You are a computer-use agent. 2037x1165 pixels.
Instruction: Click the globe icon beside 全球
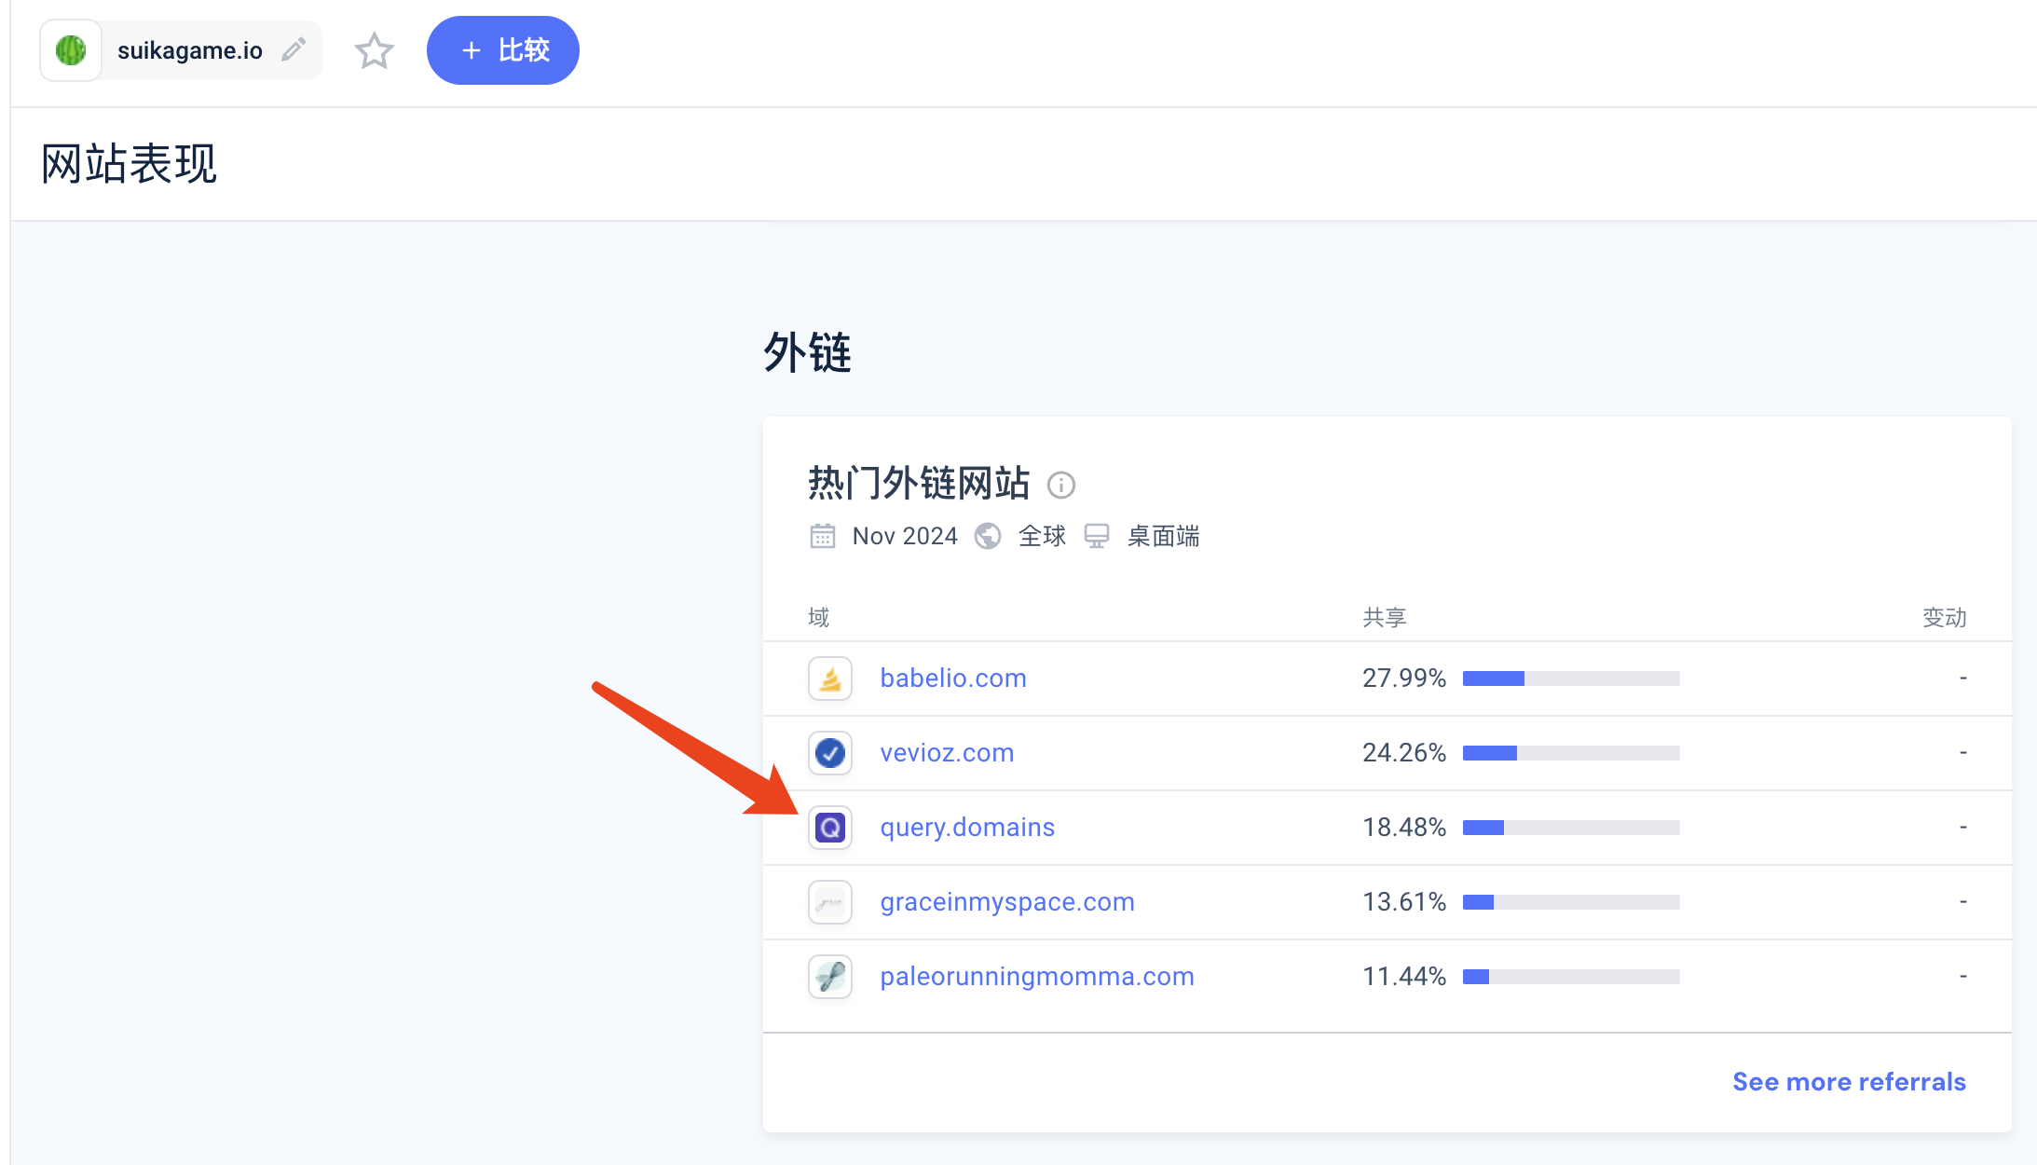pos(988,536)
